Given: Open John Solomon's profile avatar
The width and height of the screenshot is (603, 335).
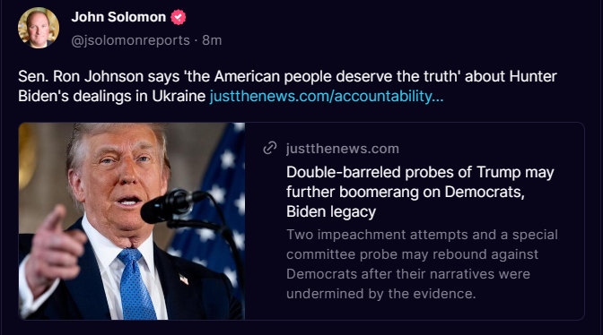Looking at the screenshot, I should [x=39, y=28].
